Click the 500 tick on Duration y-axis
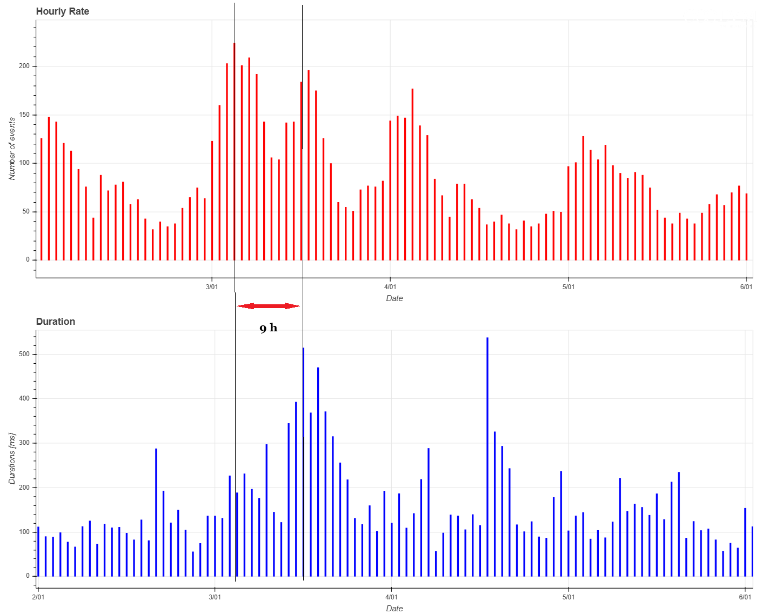769x614 pixels. (x=24, y=355)
